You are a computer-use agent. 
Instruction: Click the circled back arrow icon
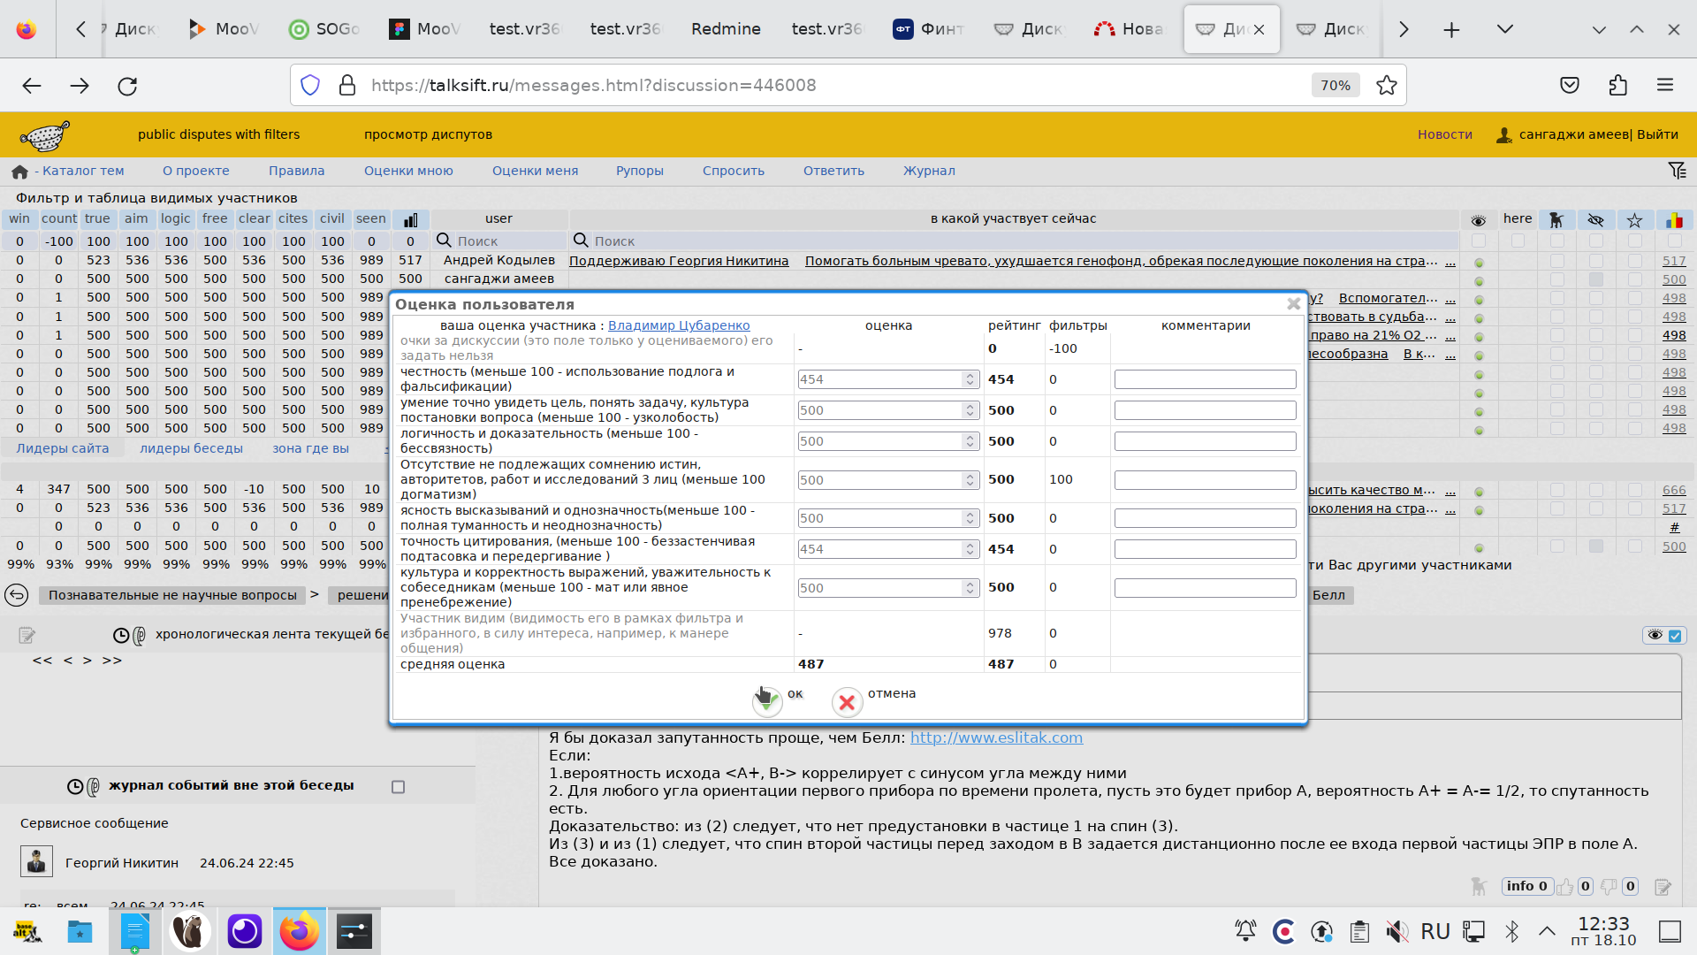17,595
